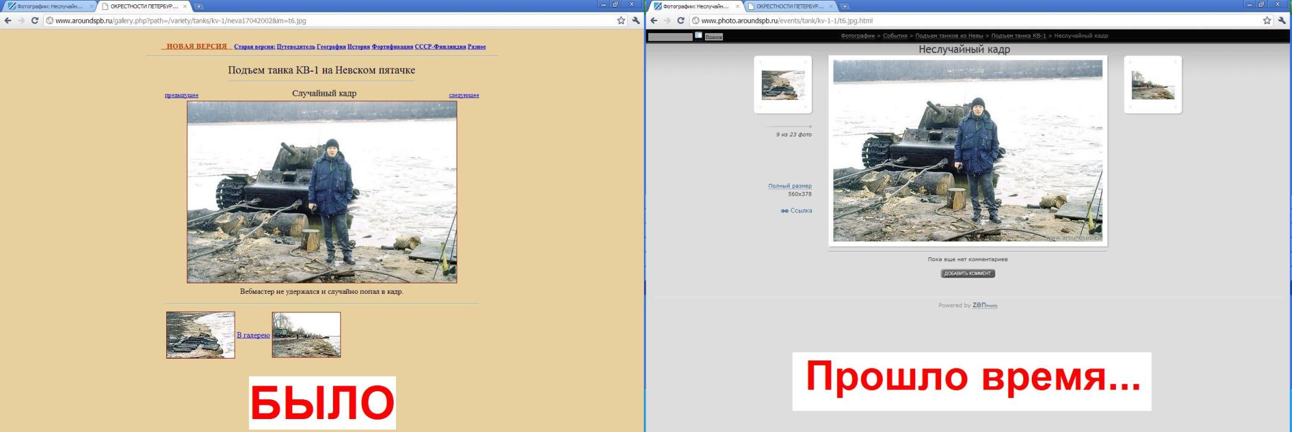Click the right window address bar URL
This screenshot has height=432, width=1292.
click(787, 20)
